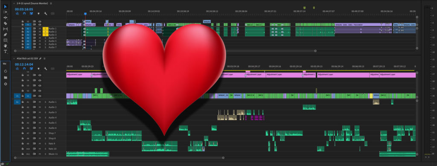The image size is (437, 166).
Task: Select the Slip tool
Action: (5, 29)
